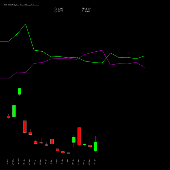Click the green candlestick above 20 Apr
Viewport: 170px width, 170px height.
coord(74,139)
